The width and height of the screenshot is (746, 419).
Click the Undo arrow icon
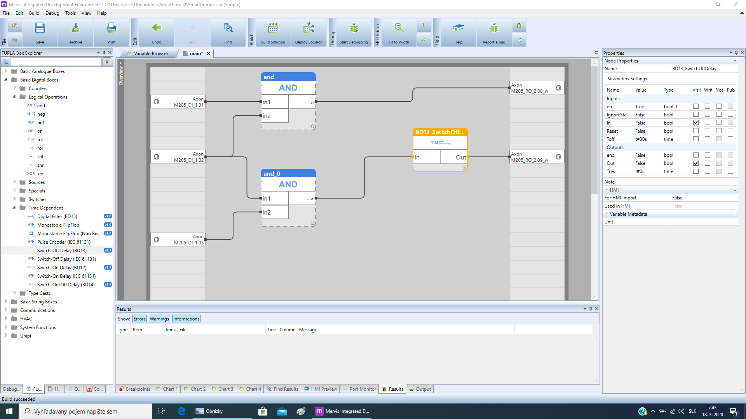point(157,28)
